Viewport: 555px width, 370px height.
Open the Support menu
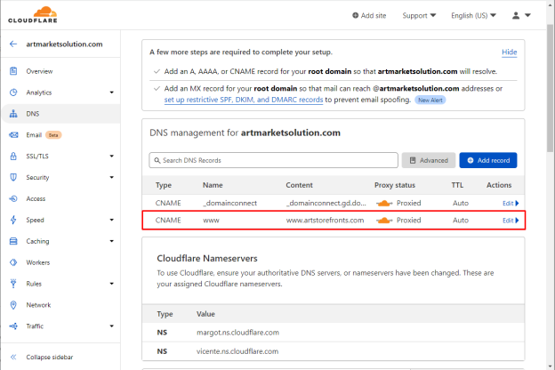tap(419, 16)
